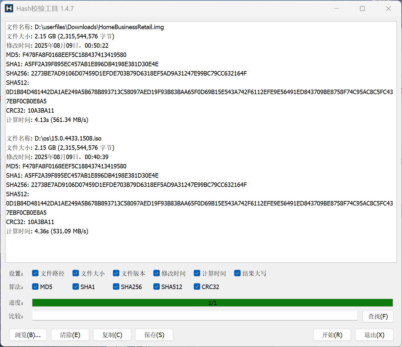
Task: Disable the 文件版本 checkbox
Action: 116,273
